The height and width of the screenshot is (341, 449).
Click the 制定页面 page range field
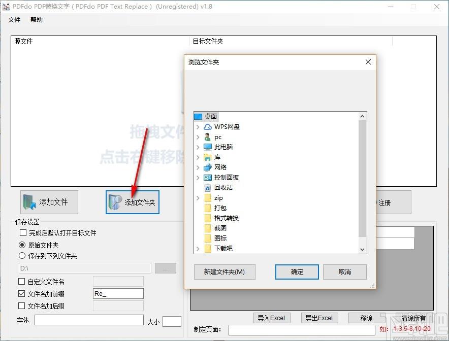(302, 330)
